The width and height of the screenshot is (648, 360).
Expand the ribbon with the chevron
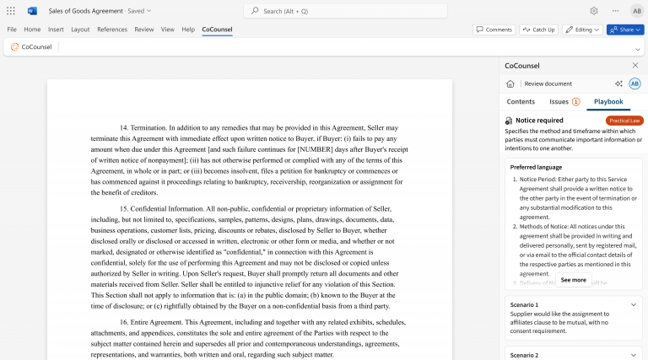click(637, 50)
